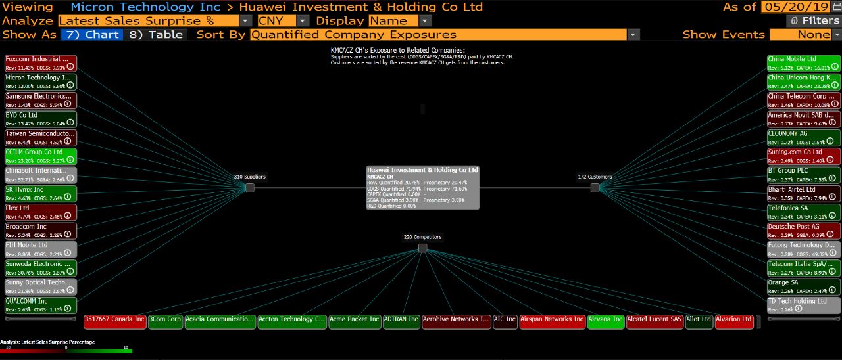Select Airspan Networks Inc competitor
Viewport: 842px width, 360px height.
pyautogui.click(x=552, y=322)
